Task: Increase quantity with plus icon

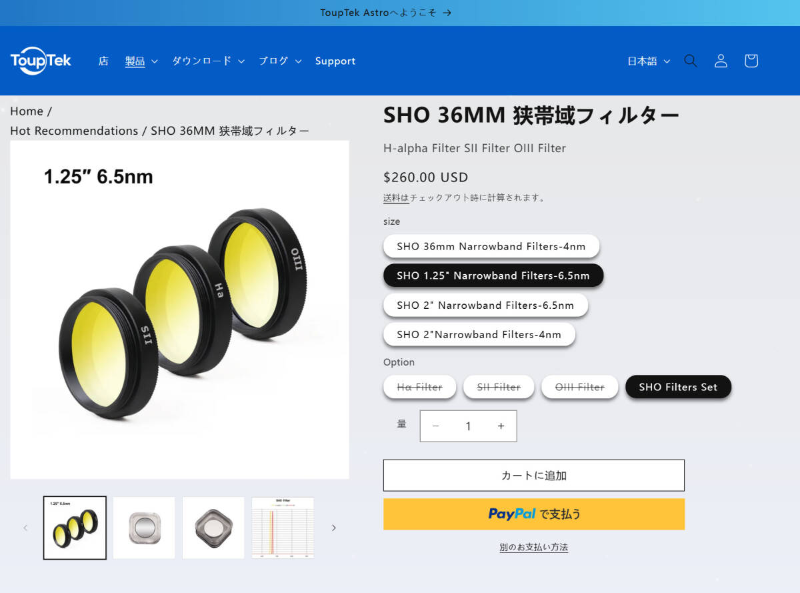Action: click(501, 426)
